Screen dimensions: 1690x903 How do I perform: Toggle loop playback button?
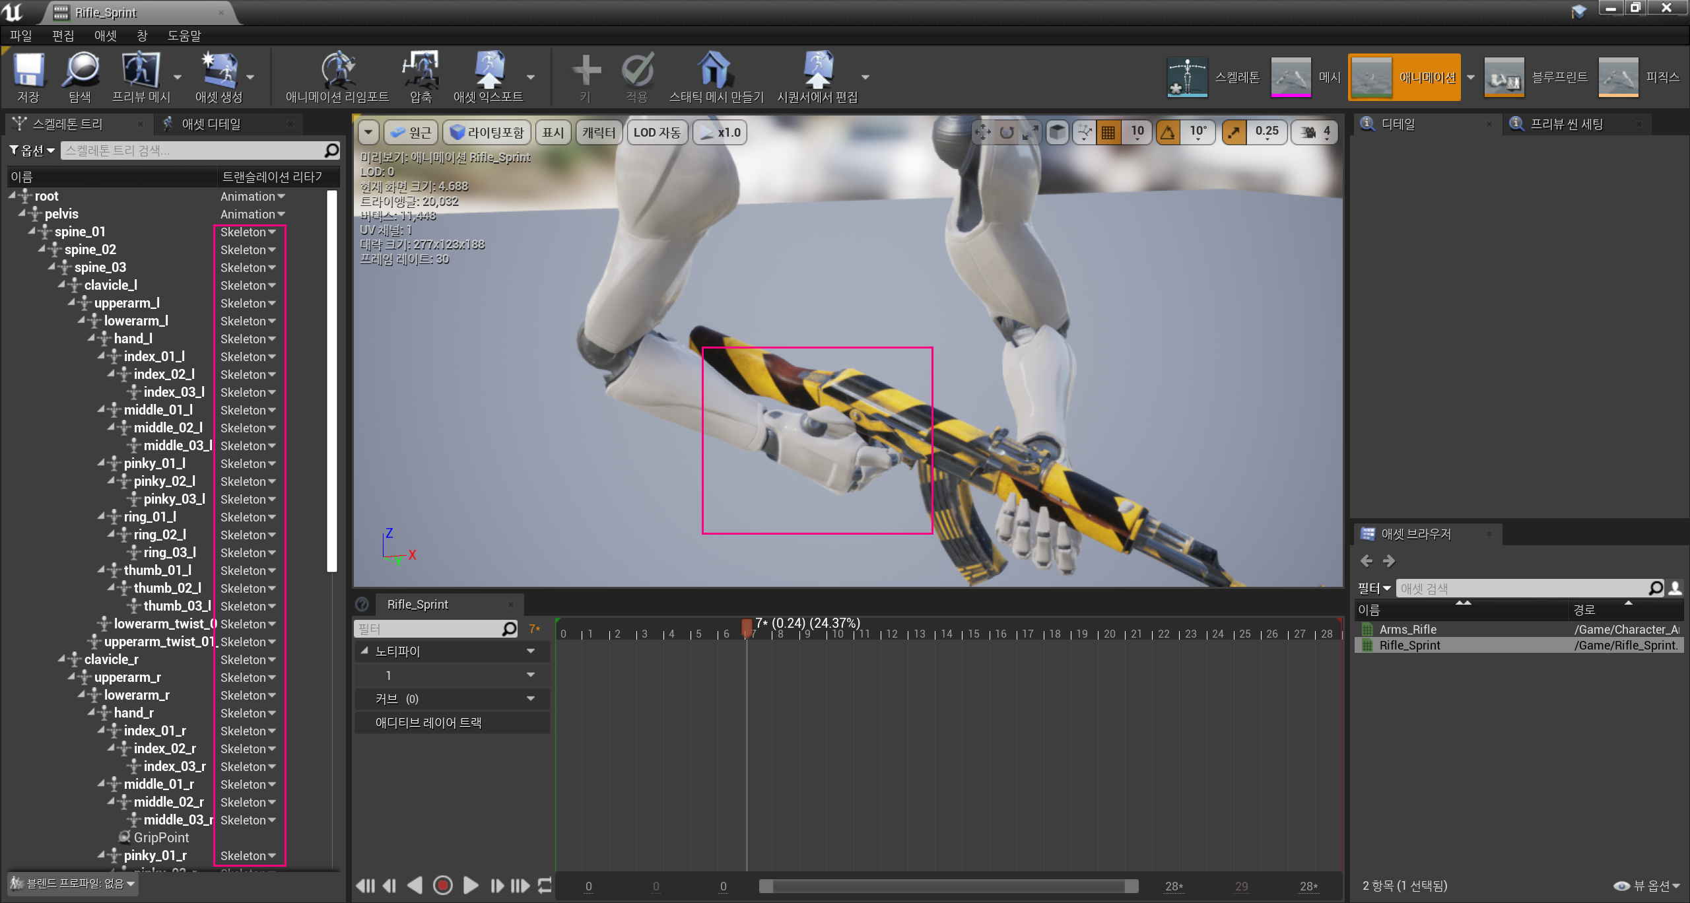coord(545,885)
